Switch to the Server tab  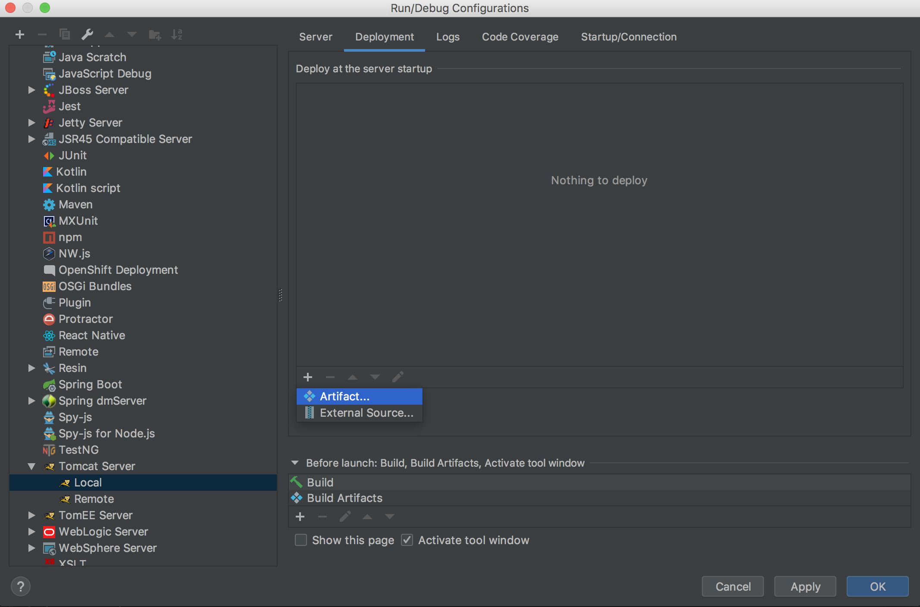click(x=316, y=37)
